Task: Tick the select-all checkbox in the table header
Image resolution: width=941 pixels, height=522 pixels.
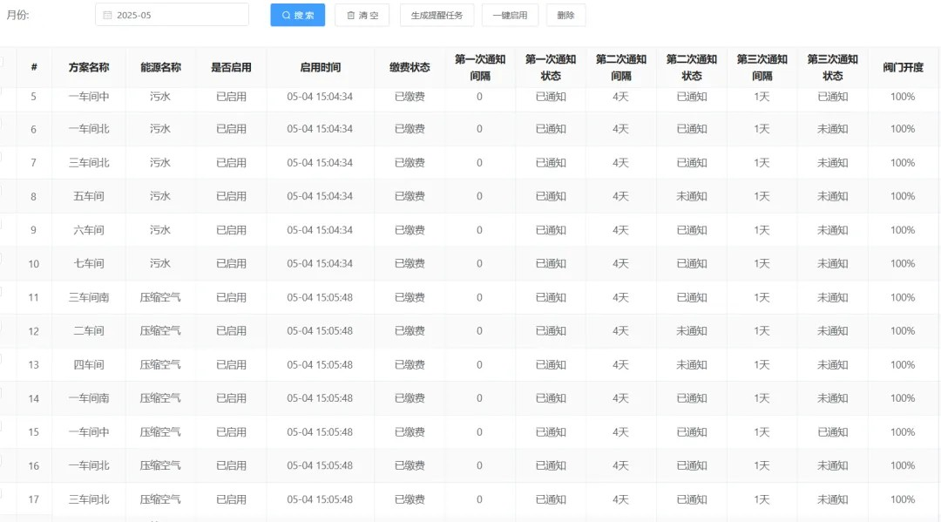Action: click(x=1, y=62)
